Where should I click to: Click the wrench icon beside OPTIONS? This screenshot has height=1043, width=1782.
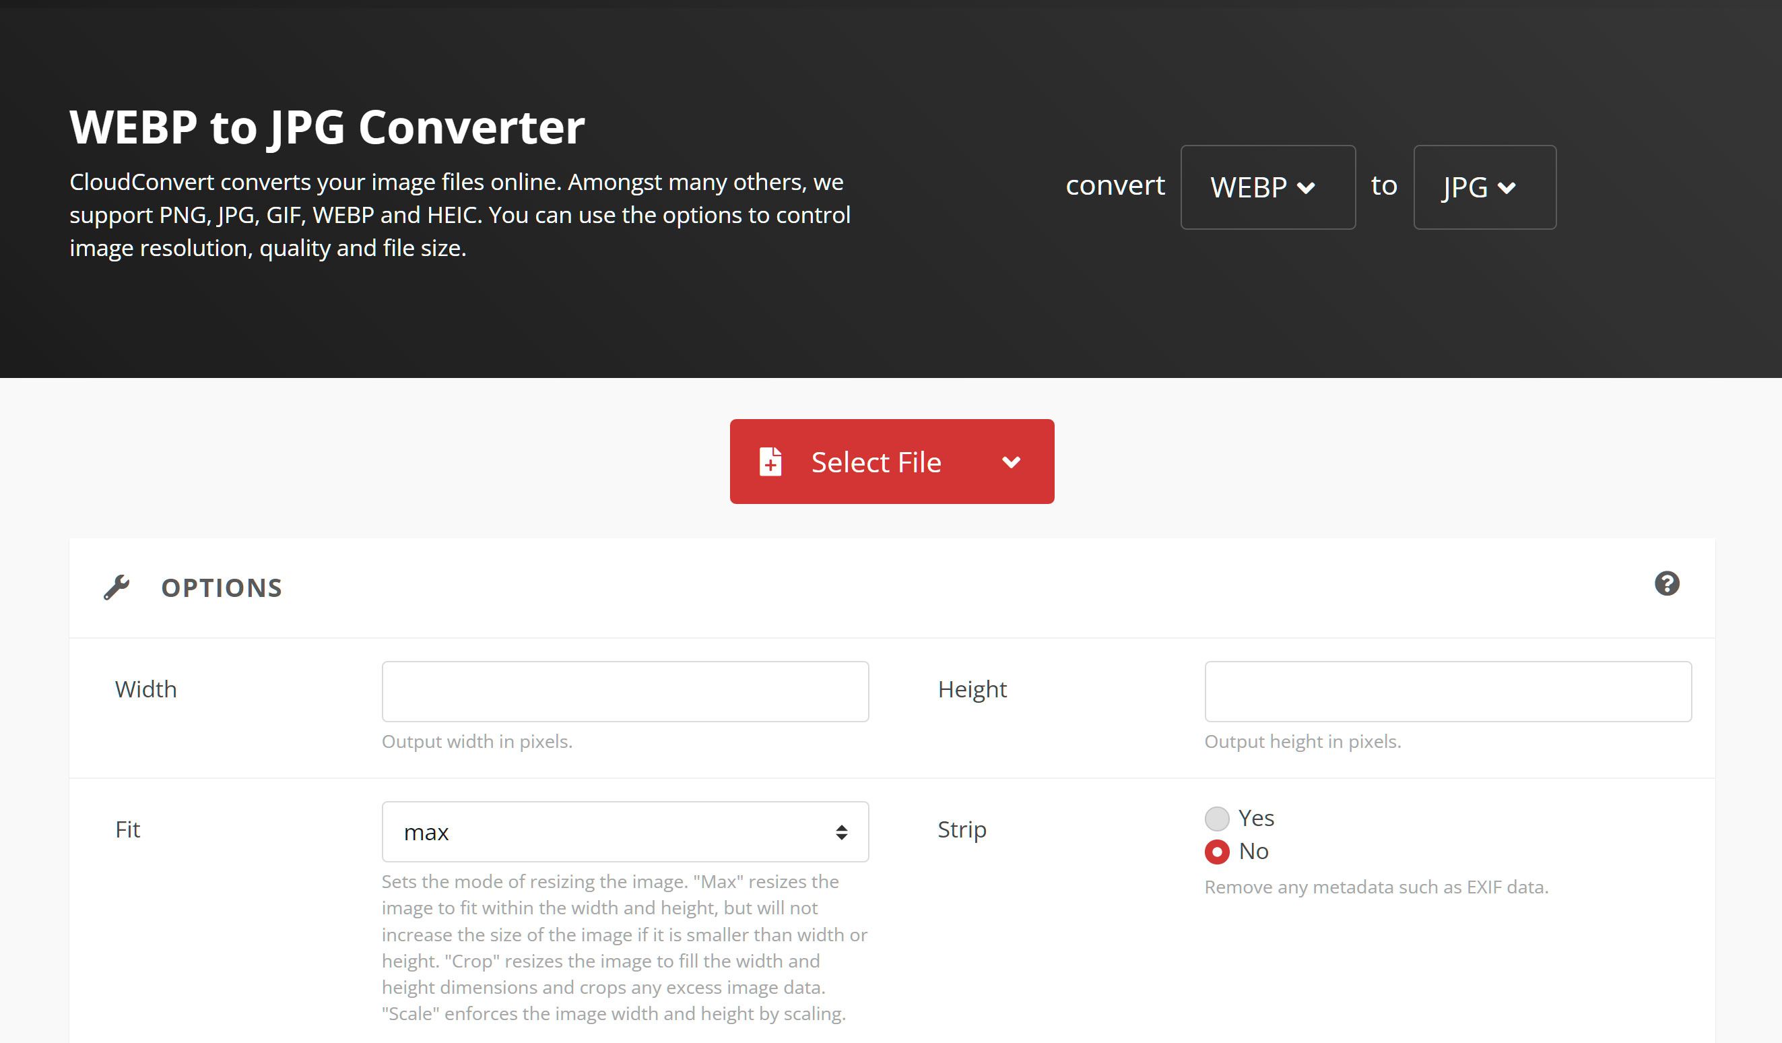point(117,588)
